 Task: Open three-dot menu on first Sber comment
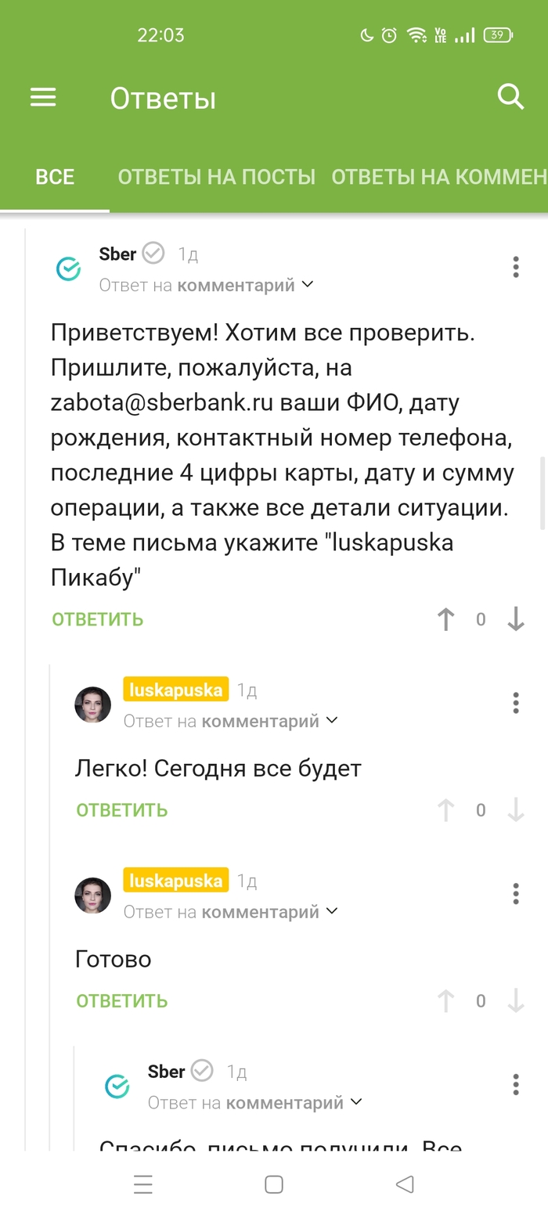pyautogui.click(x=515, y=267)
